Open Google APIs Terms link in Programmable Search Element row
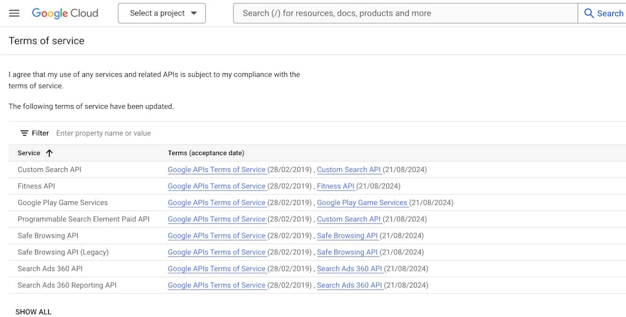The width and height of the screenshot is (626, 317). (217, 219)
